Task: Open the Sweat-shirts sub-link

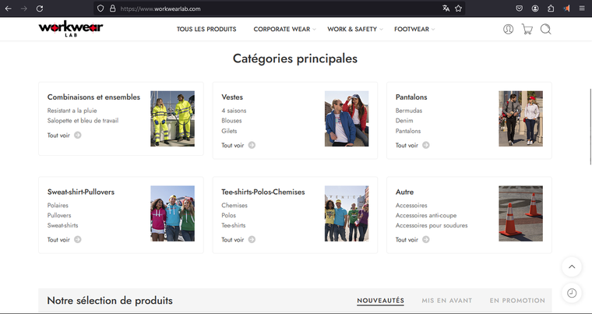Action: coord(62,225)
